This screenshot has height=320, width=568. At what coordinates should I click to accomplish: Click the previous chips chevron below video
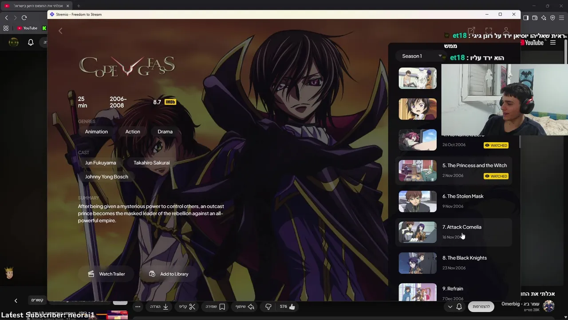(x=16, y=300)
